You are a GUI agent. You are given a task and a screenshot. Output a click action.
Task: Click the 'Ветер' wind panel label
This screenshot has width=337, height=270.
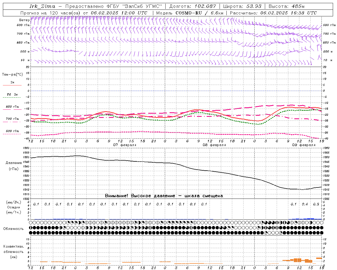(x=24, y=20)
